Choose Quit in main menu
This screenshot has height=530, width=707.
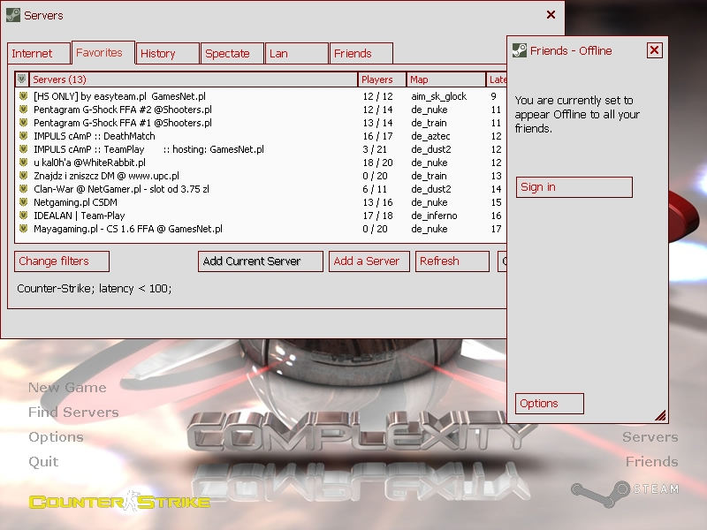click(x=43, y=461)
